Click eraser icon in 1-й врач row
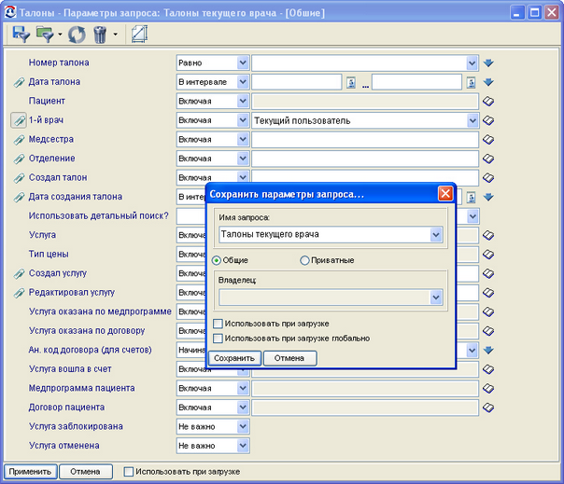The width and height of the screenshot is (564, 484). (x=488, y=120)
